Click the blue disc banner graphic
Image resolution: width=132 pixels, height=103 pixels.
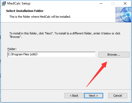123,15
